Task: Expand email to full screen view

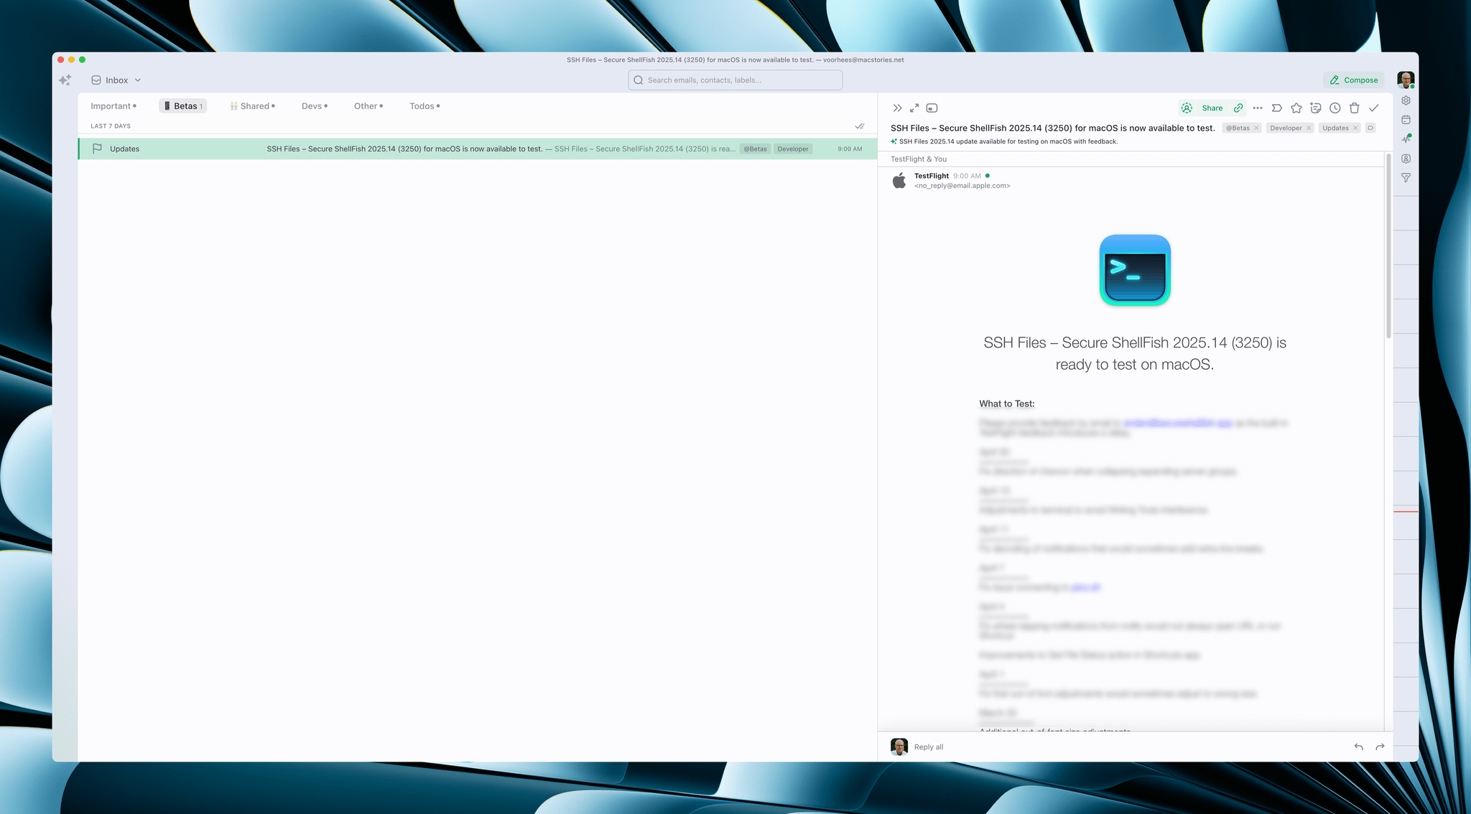Action: 914,108
